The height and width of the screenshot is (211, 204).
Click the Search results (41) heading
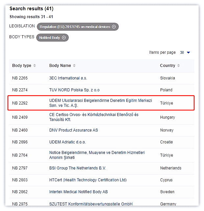32,9
